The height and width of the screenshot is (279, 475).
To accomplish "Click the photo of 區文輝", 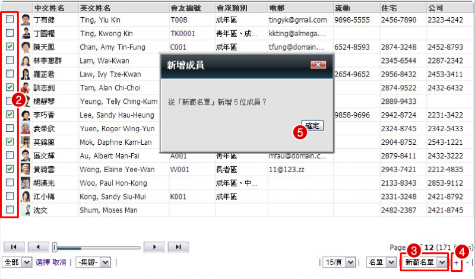I will [26, 156].
